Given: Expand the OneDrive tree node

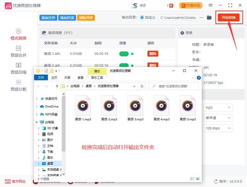Looking at the screenshot, I should click(37, 107).
